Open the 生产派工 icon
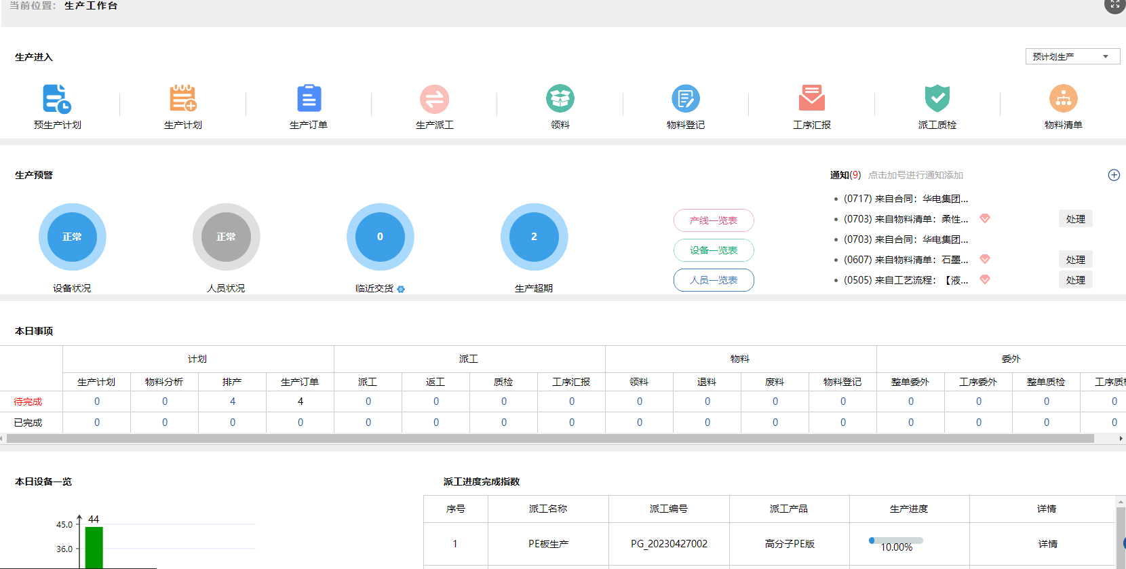The image size is (1126, 569). coord(434,99)
